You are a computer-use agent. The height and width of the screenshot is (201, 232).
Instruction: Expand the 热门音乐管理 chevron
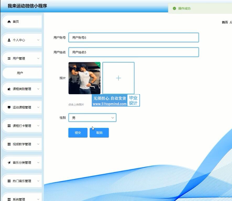point(38,181)
